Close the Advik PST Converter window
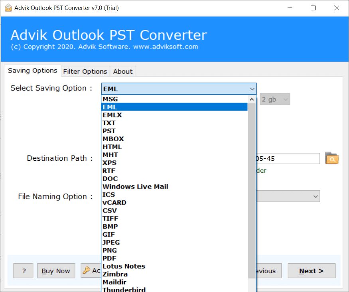The image size is (349, 292). (x=337, y=8)
